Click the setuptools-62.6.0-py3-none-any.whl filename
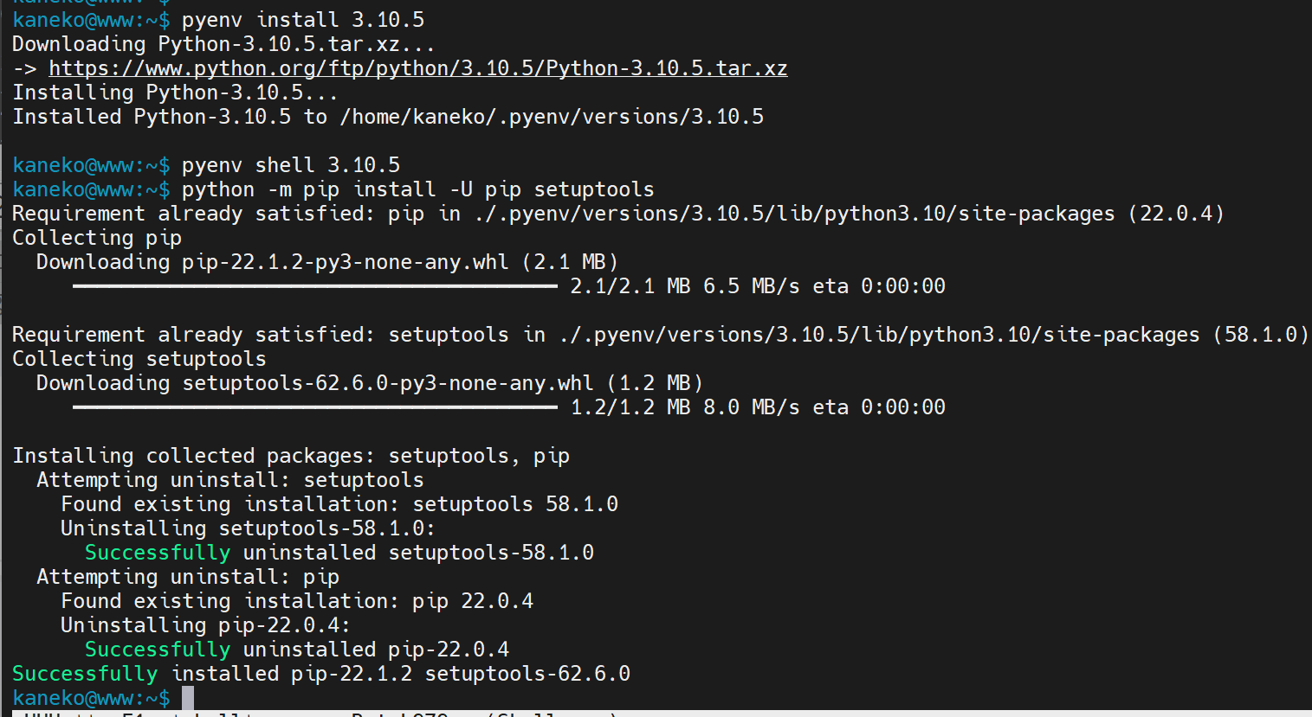 pos(388,383)
